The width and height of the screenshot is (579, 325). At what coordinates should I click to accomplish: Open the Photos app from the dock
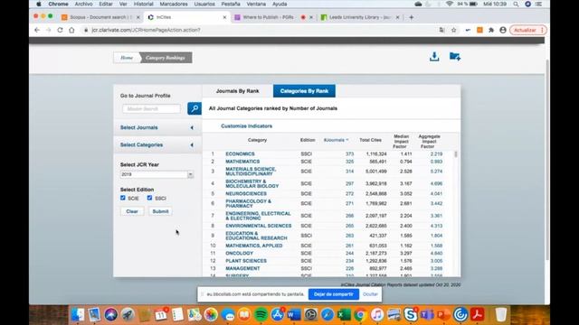pos(211,314)
